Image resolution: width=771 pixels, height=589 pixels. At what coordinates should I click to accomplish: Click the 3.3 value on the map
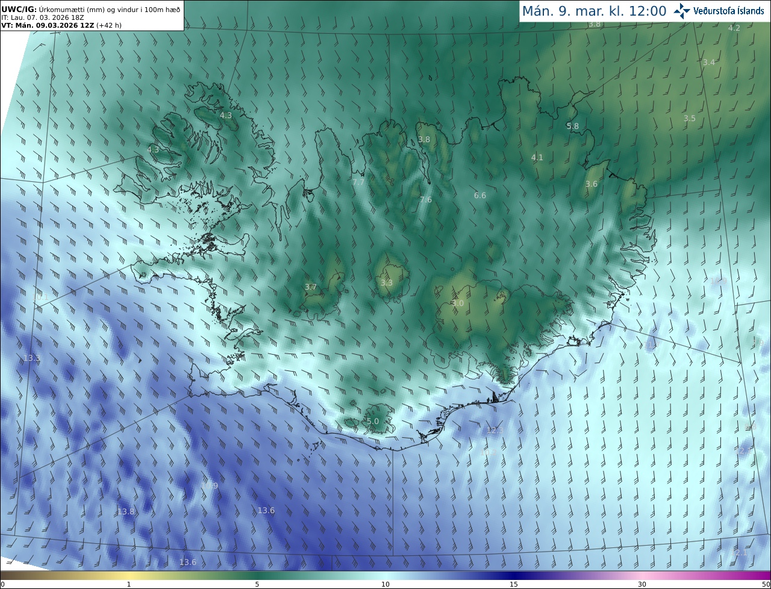click(386, 283)
